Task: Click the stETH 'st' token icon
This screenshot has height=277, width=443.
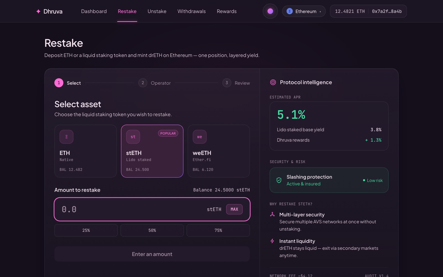Action: [x=133, y=137]
